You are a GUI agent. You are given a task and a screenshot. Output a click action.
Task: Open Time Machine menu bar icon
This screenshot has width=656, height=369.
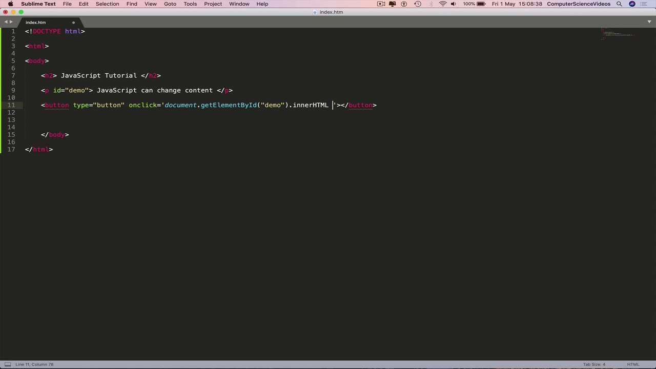tap(418, 4)
